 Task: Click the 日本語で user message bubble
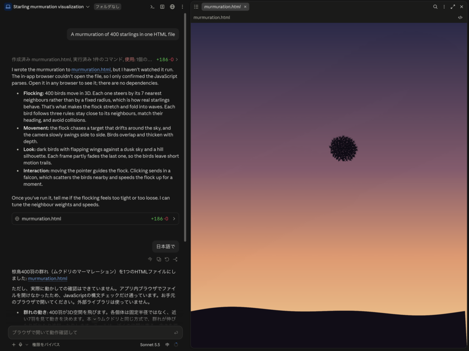(x=165, y=246)
